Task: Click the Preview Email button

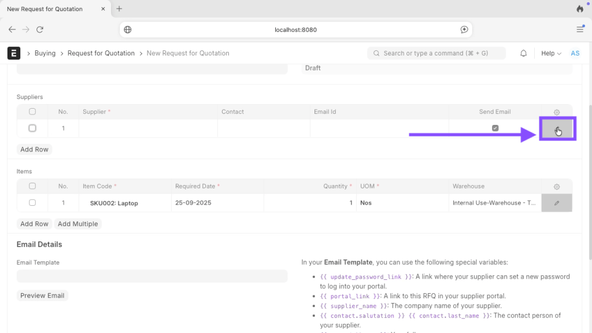Action: (x=42, y=295)
